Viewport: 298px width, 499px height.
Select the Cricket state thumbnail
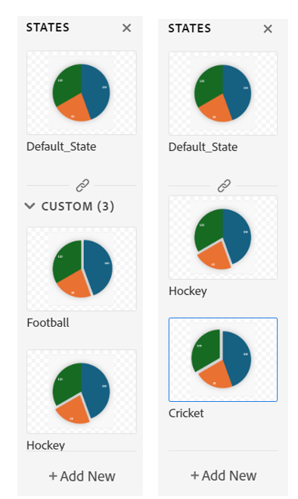[x=223, y=359]
